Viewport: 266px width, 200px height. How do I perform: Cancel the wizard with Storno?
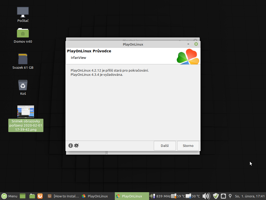[x=188, y=146]
